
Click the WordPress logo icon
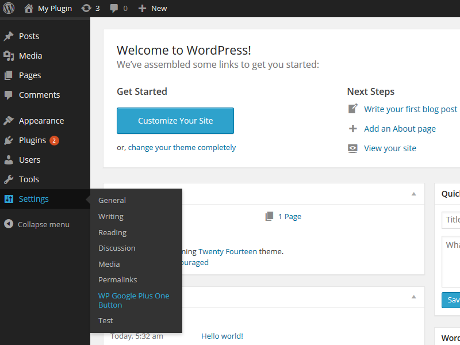[9, 8]
